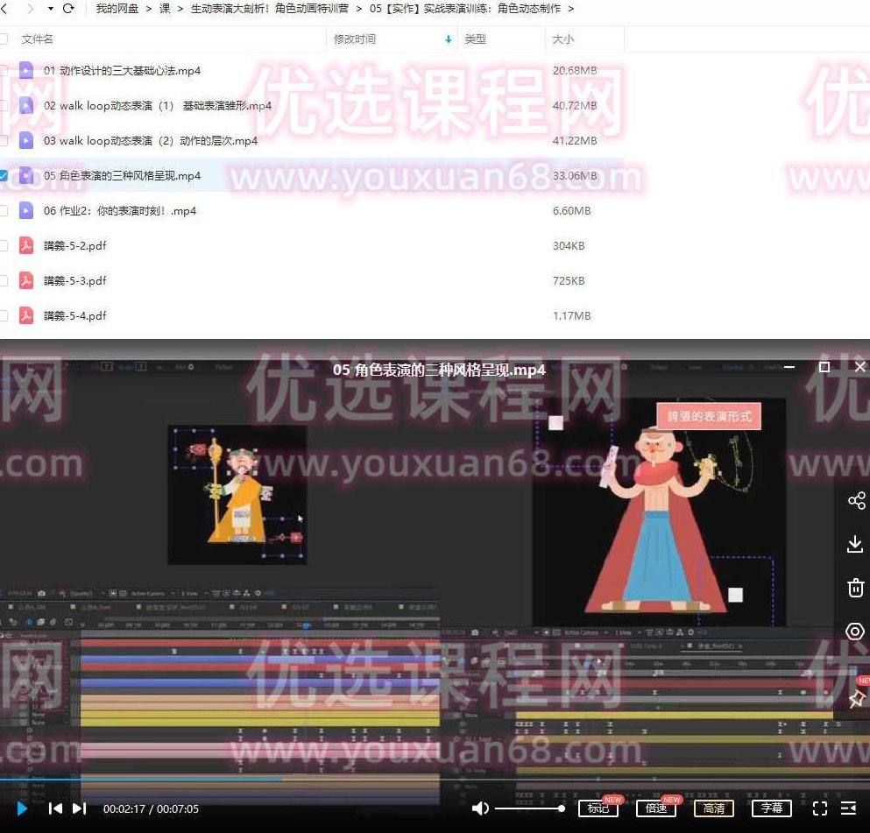870x833 pixels.
Task: Play the video with the play button
Action: pyautogui.click(x=20, y=808)
